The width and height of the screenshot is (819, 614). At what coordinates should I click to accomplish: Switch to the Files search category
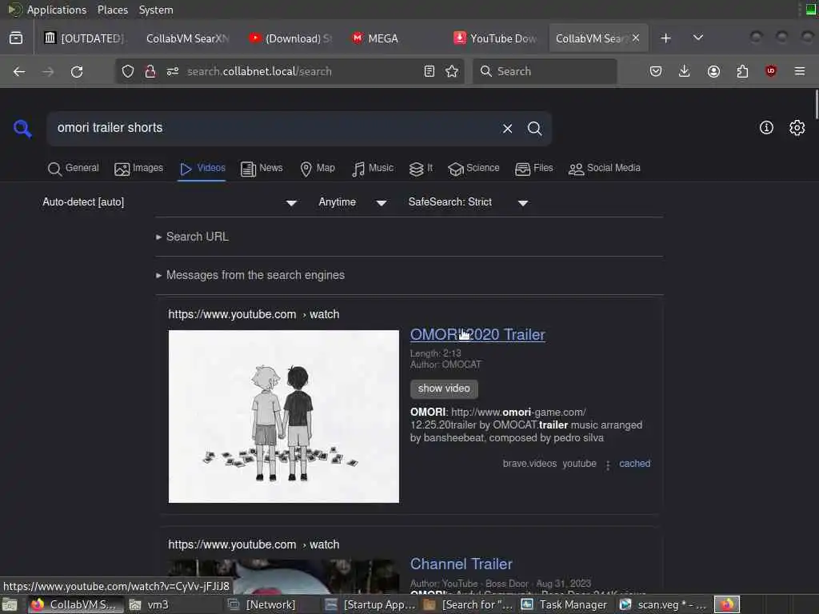pyautogui.click(x=533, y=168)
